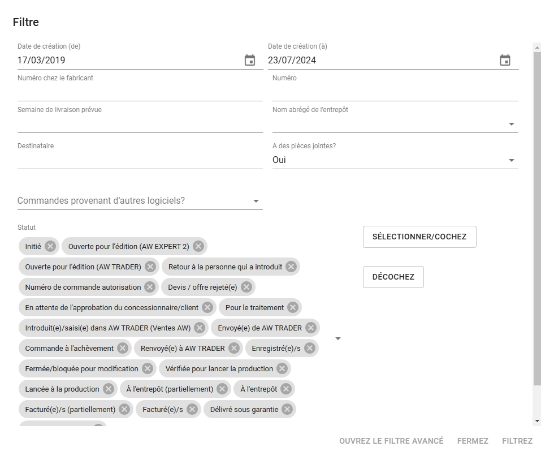This screenshot has height=455, width=541.
Task: Click the scrollbar down arrow
Action: tap(537, 420)
